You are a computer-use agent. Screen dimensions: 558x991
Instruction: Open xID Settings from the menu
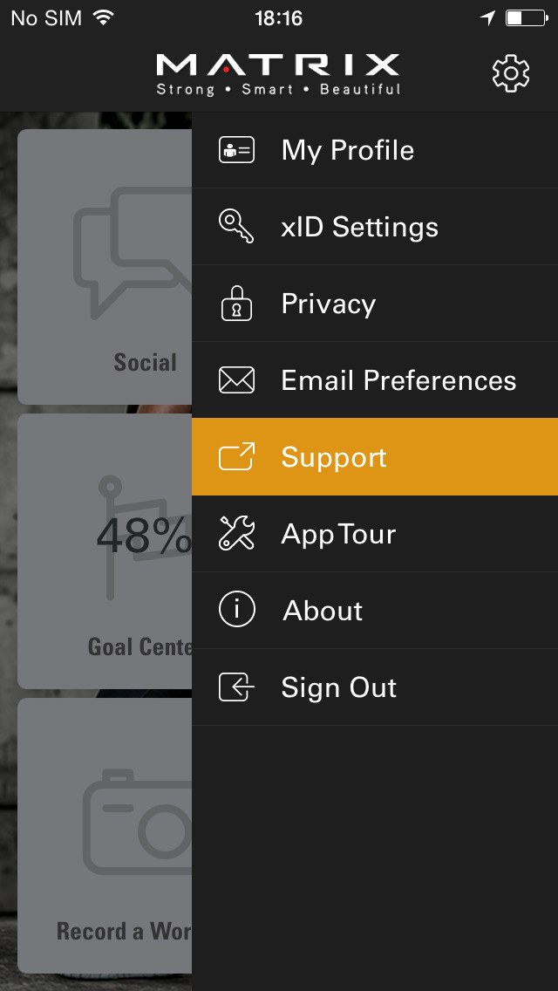375,227
